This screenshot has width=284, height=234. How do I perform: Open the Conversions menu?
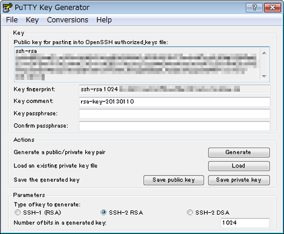click(68, 20)
